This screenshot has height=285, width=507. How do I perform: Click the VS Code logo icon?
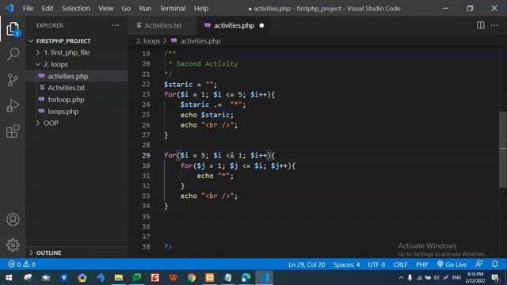(10, 8)
